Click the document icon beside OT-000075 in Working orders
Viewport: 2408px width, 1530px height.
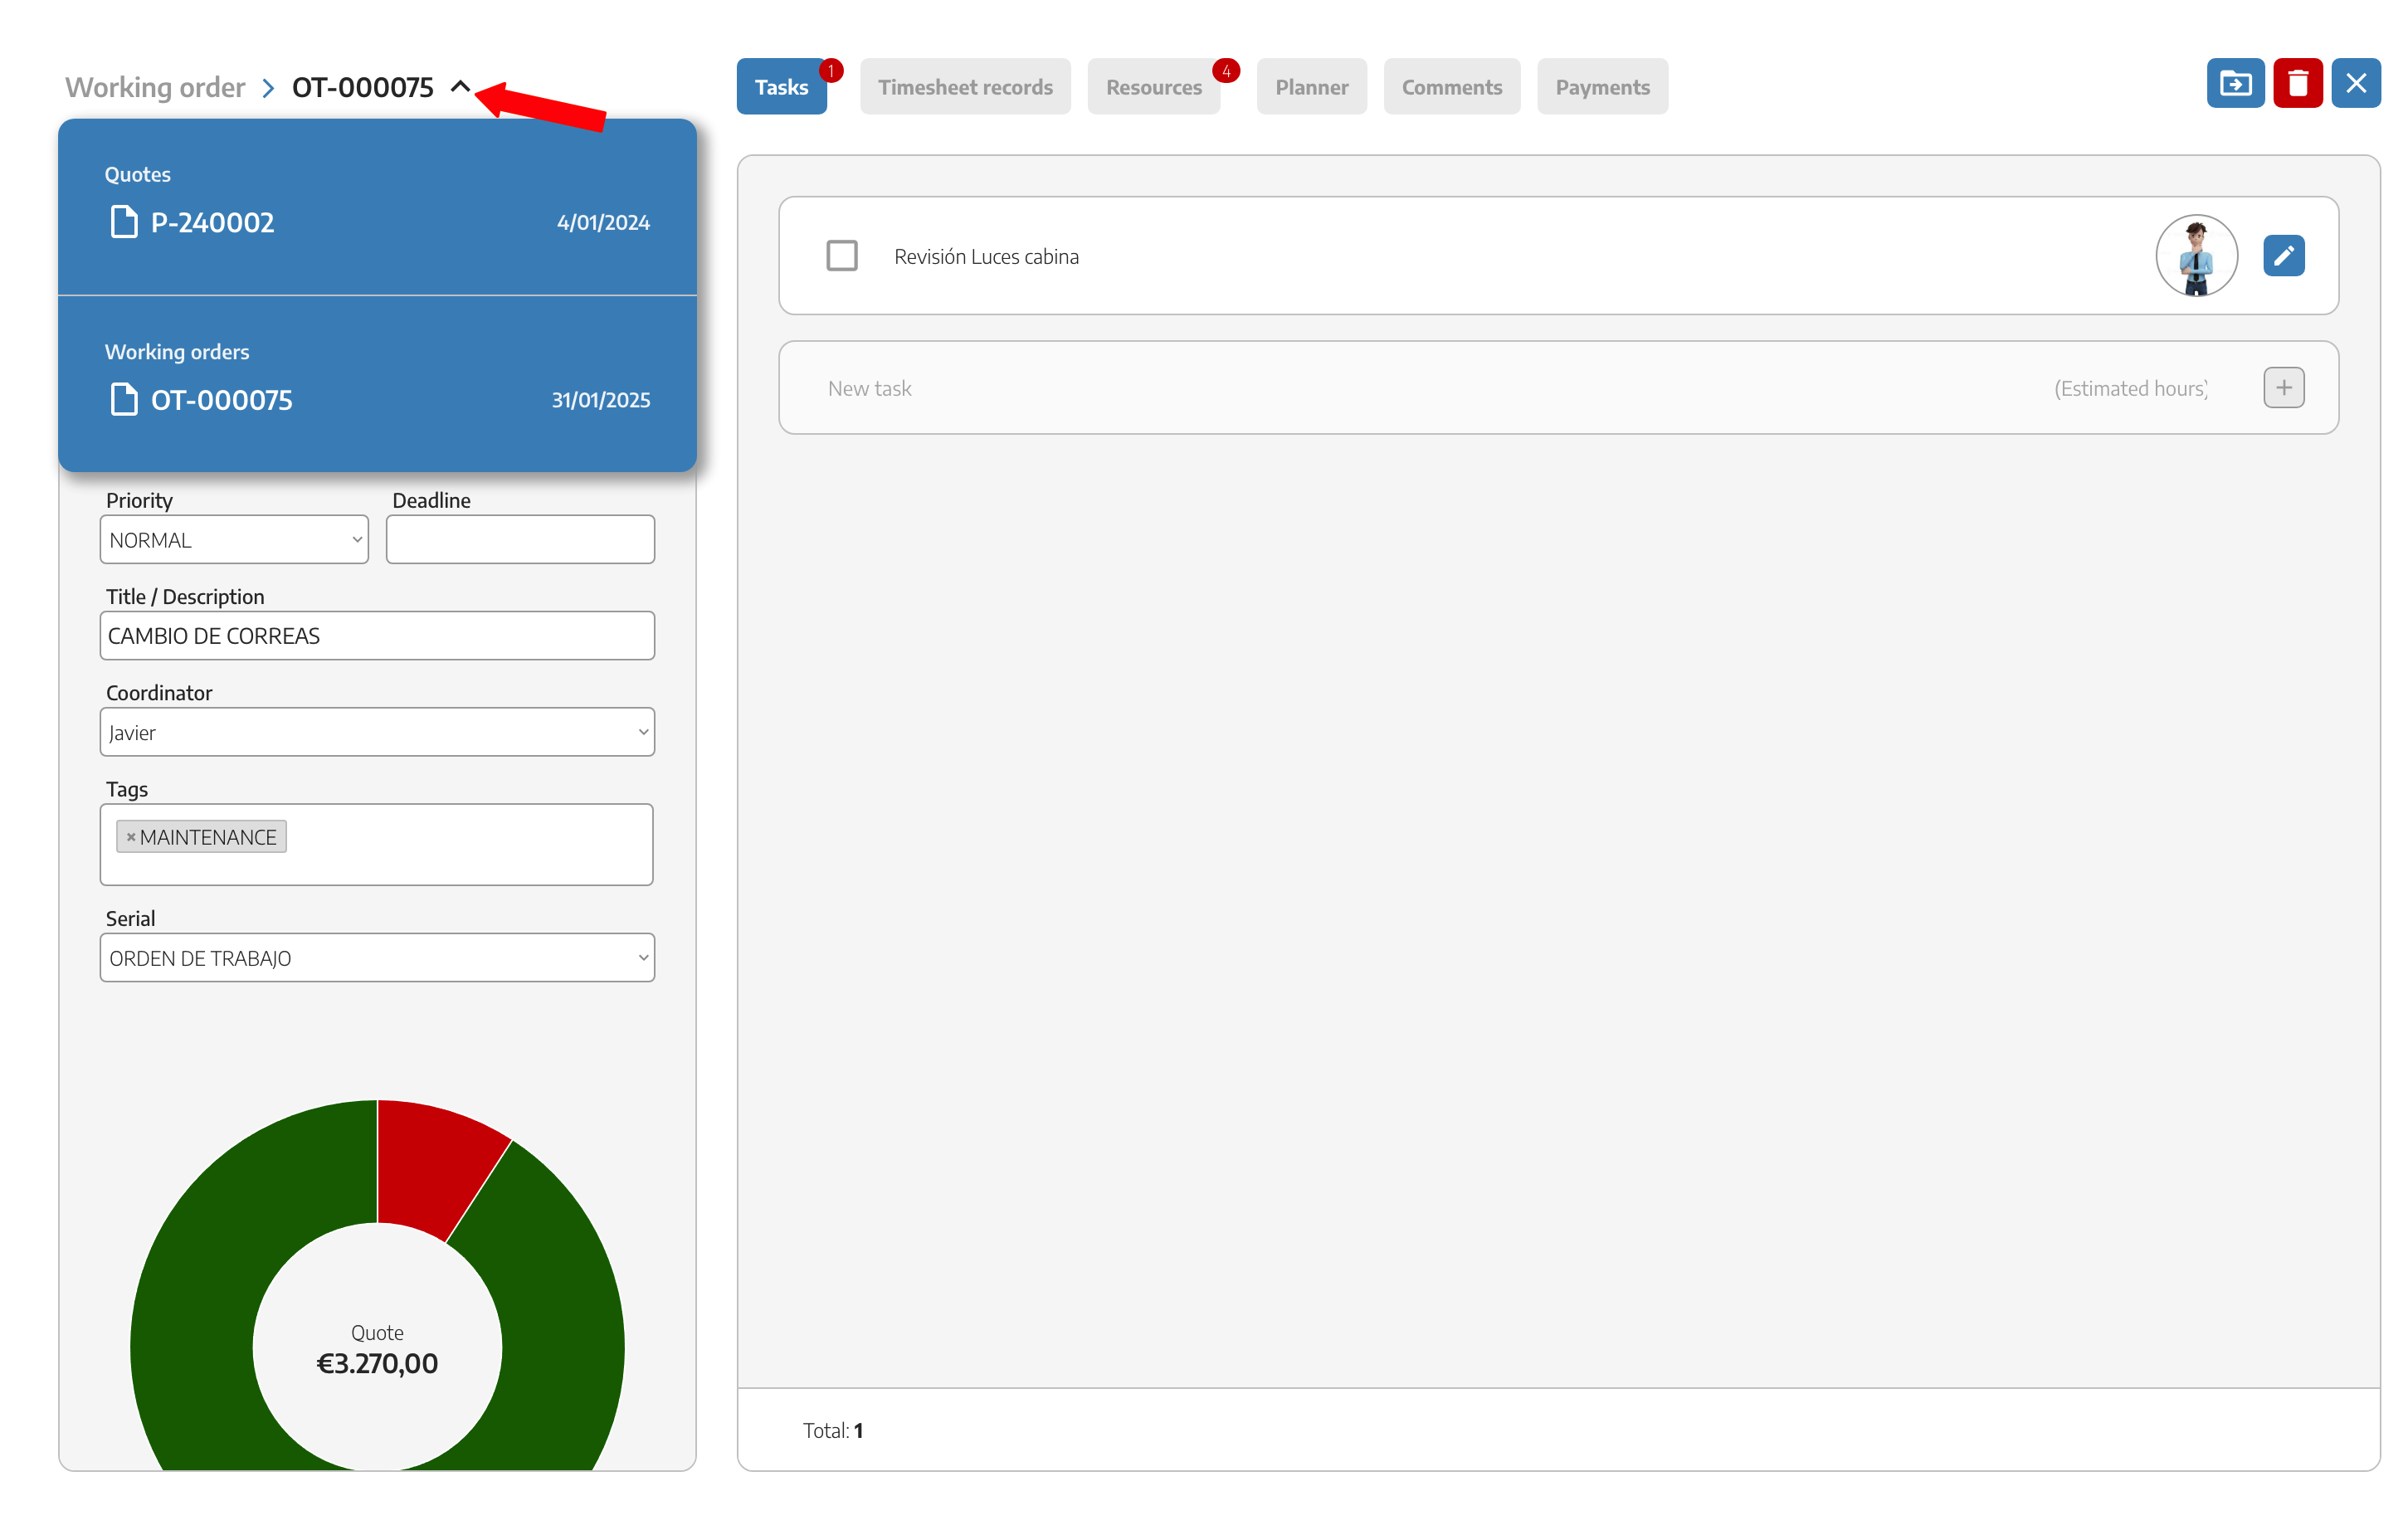tap(124, 400)
